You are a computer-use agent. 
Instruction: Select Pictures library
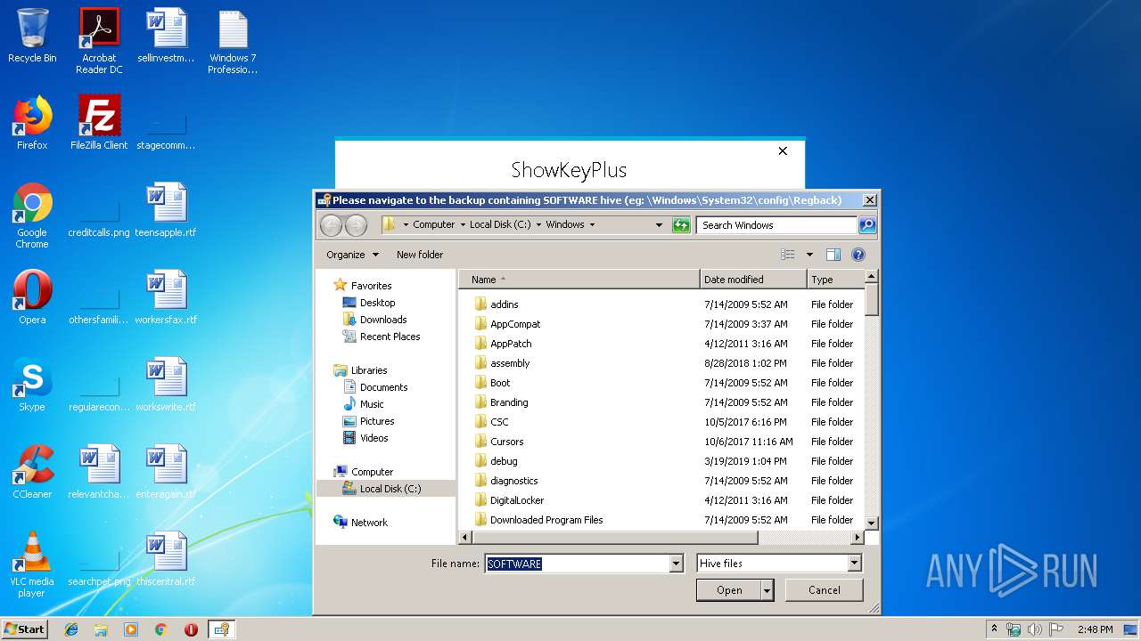[368, 421]
